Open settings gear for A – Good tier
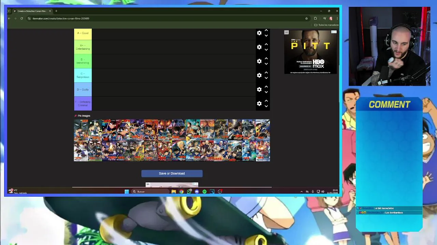437x245 pixels. pos(259,33)
